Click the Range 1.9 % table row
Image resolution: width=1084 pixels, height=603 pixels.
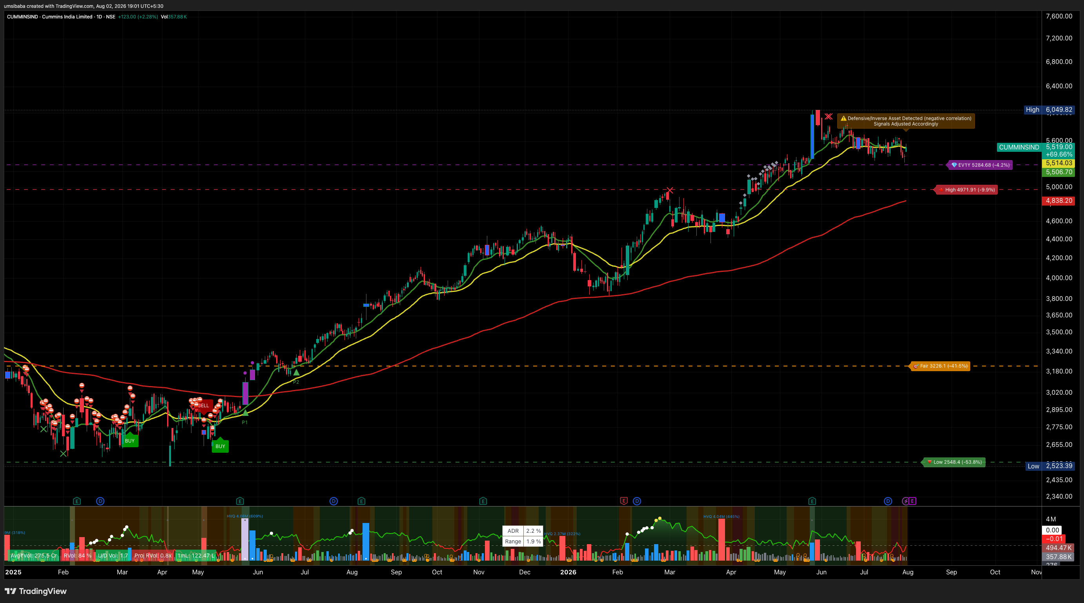[x=523, y=541]
